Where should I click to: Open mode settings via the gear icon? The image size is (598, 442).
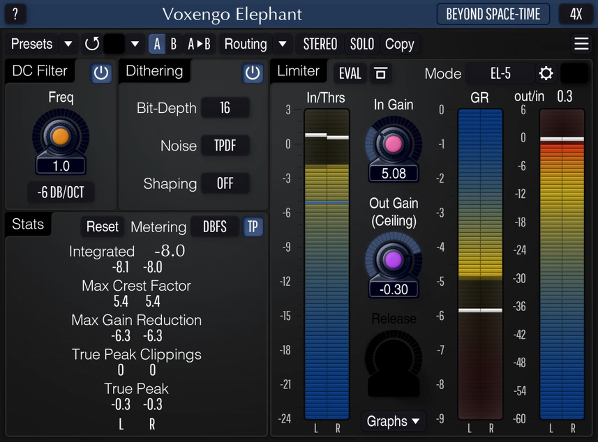point(546,73)
